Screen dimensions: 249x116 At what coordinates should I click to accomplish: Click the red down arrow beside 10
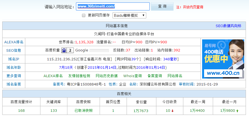[172, 111]
